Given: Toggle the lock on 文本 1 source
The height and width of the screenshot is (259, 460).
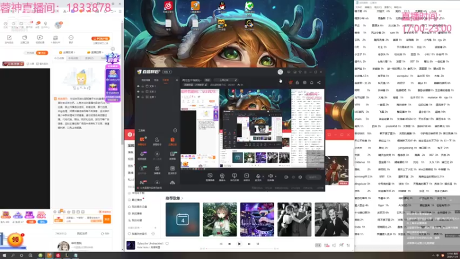Looking at the screenshot, I should (x=143, y=86).
